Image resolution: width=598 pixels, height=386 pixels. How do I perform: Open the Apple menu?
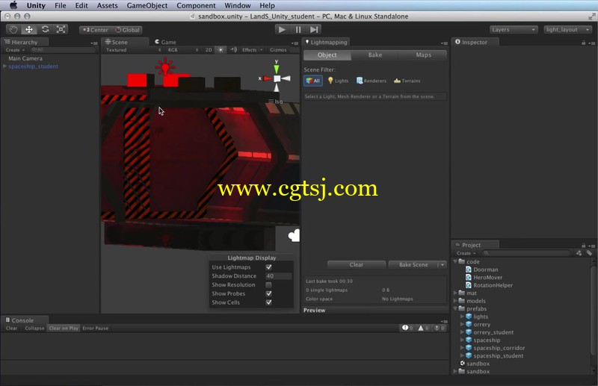(13, 5)
